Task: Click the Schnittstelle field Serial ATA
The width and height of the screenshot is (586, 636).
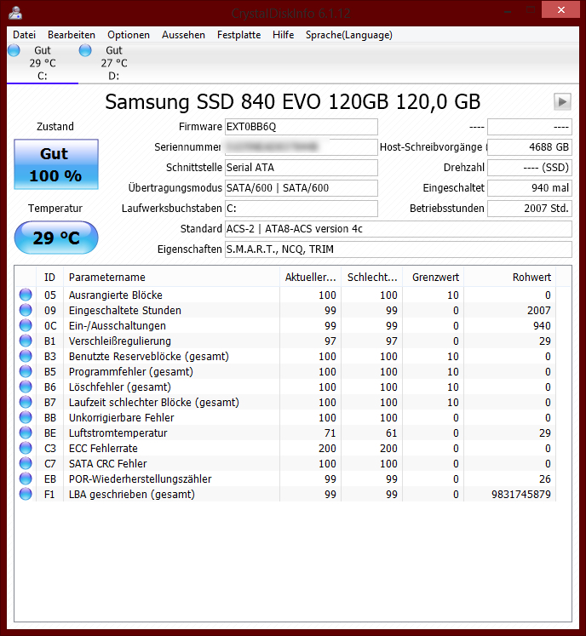Action: [302, 168]
